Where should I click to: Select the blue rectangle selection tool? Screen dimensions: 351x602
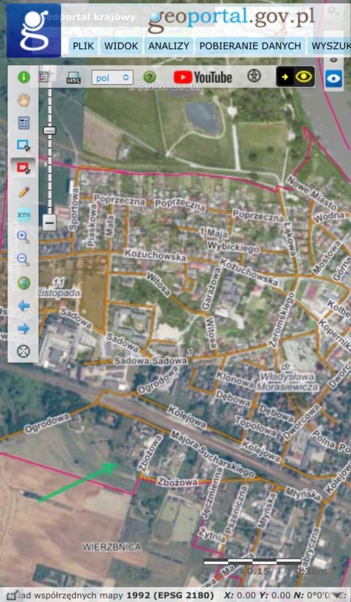point(24,146)
